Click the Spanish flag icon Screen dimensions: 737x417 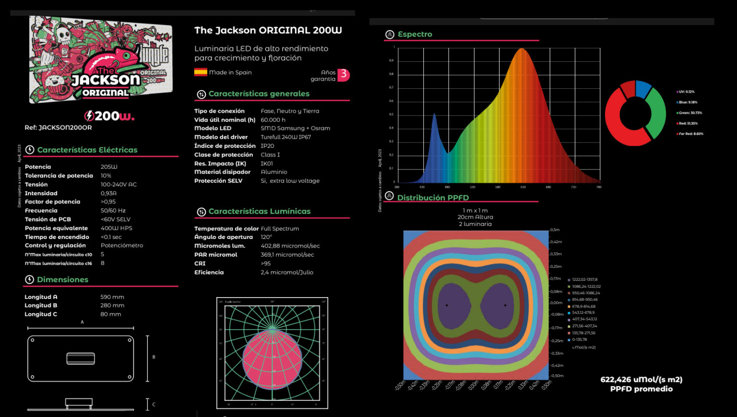point(201,72)
